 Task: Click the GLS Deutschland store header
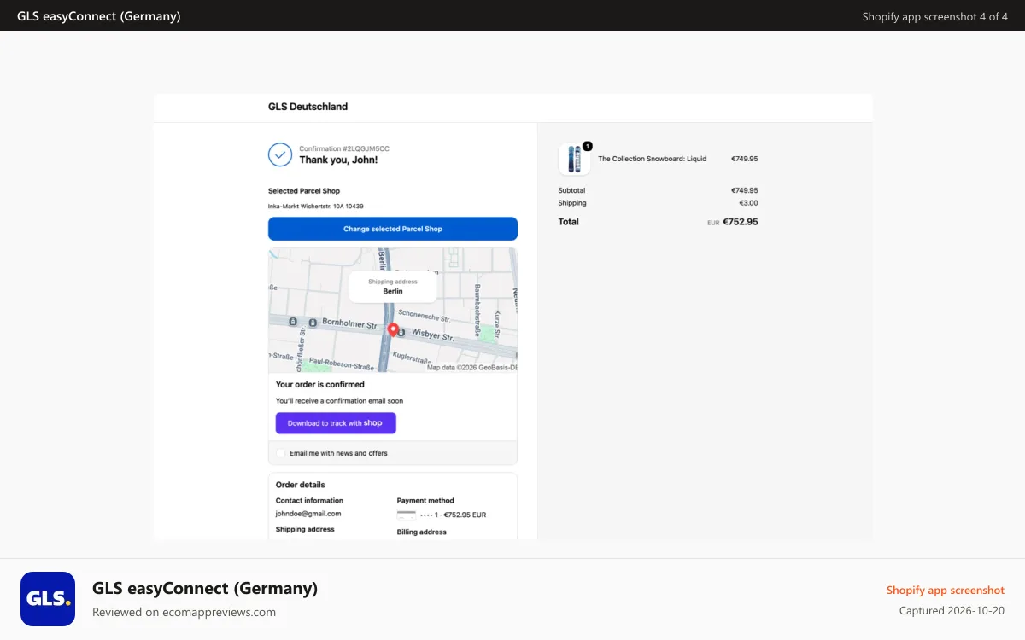click(307, 107)
